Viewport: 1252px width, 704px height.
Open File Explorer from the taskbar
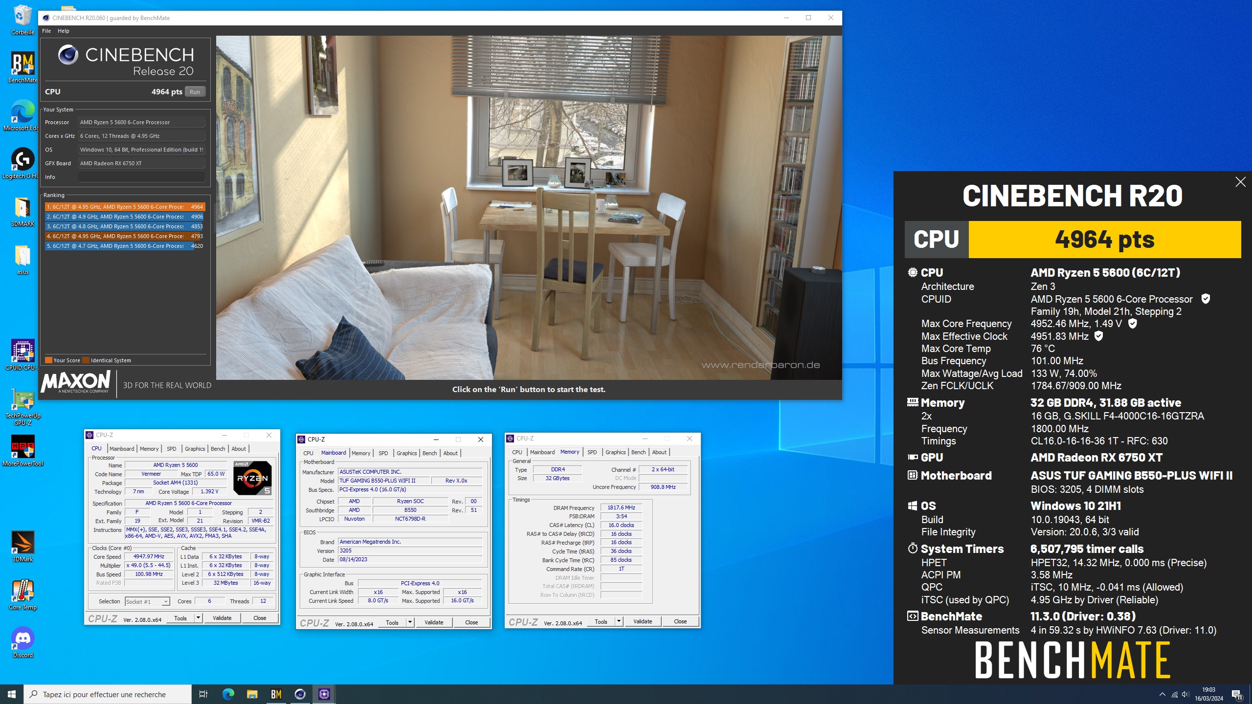[x=252, y=694]
